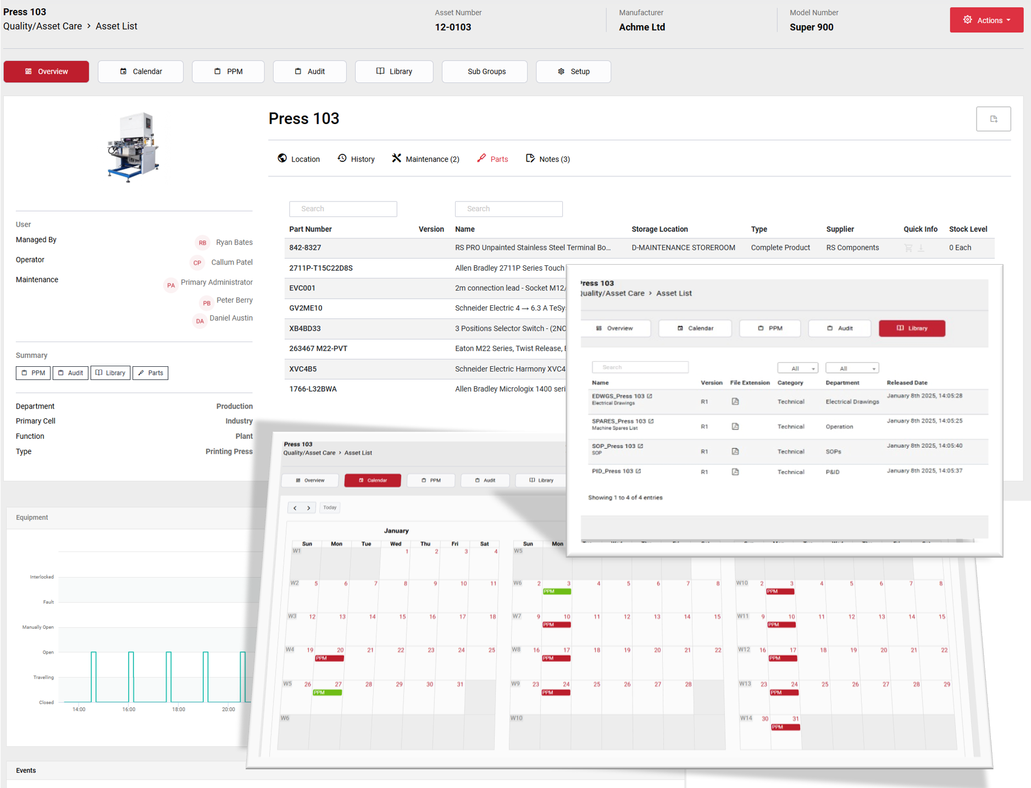1031x788 pixels.
Task: Click the file icon in SPARES_Press 103 row
Action: pyautogui.click(x=735, y=427)
